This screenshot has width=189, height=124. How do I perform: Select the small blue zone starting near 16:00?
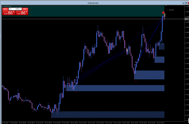click(159, 60)
